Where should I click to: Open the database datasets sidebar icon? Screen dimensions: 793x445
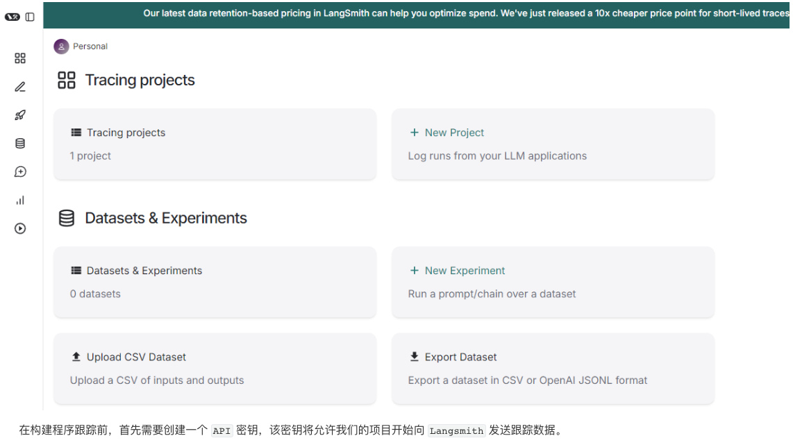click(20, 144)
